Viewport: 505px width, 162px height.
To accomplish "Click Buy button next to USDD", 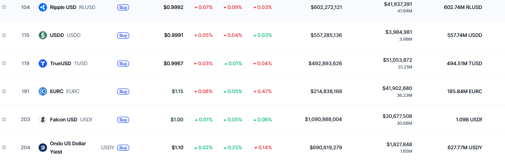I will pyautogui.click(x=123, y=35).
